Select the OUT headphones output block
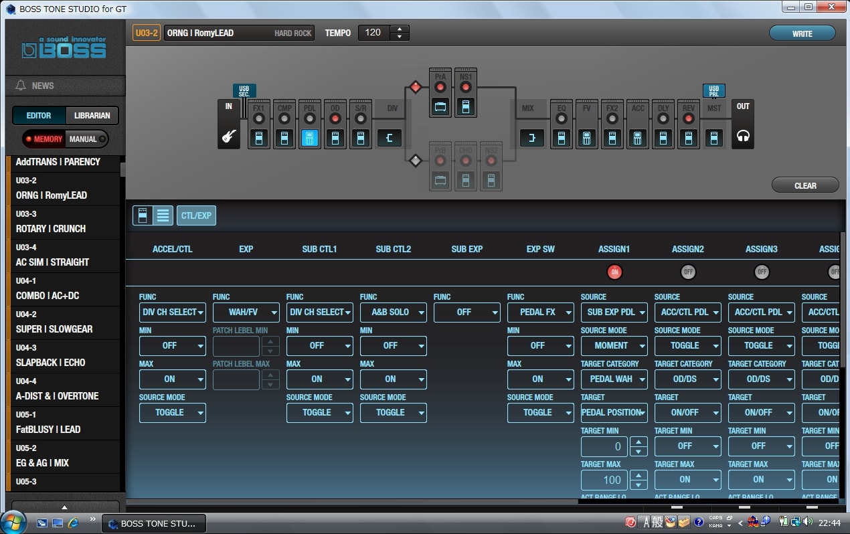This screenshot has width=850, height=534. point(743,124)
